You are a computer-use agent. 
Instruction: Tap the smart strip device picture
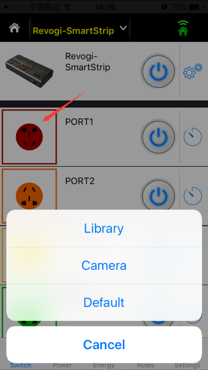pos(29,71)
